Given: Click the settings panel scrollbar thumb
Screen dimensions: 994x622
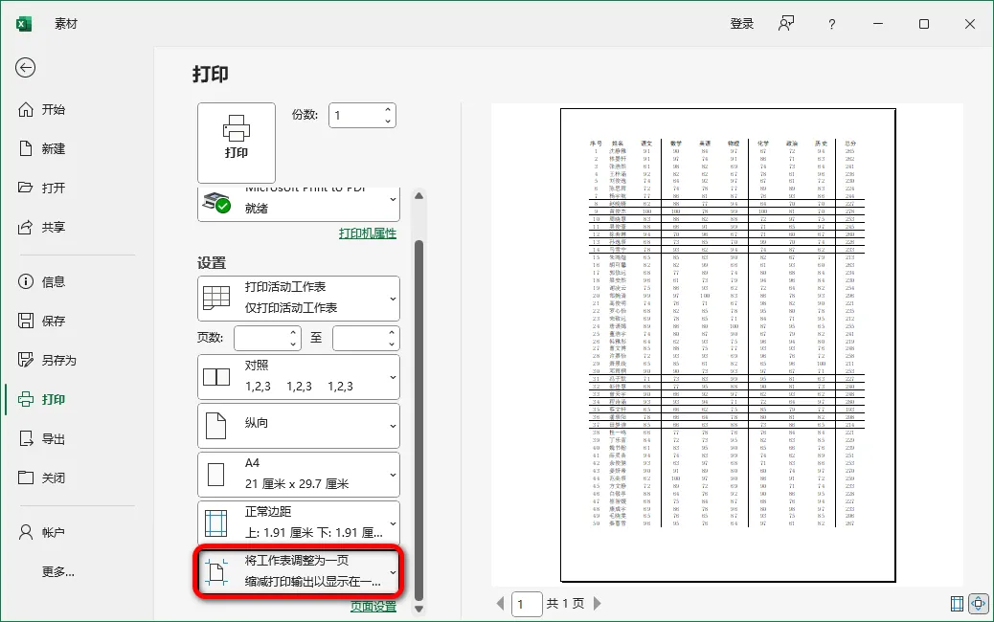Looking at the screenshot, I should pyautogui.click(x=418, y=421).
